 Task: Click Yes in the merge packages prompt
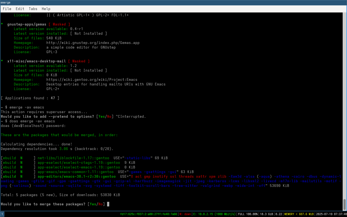point(93,204)
